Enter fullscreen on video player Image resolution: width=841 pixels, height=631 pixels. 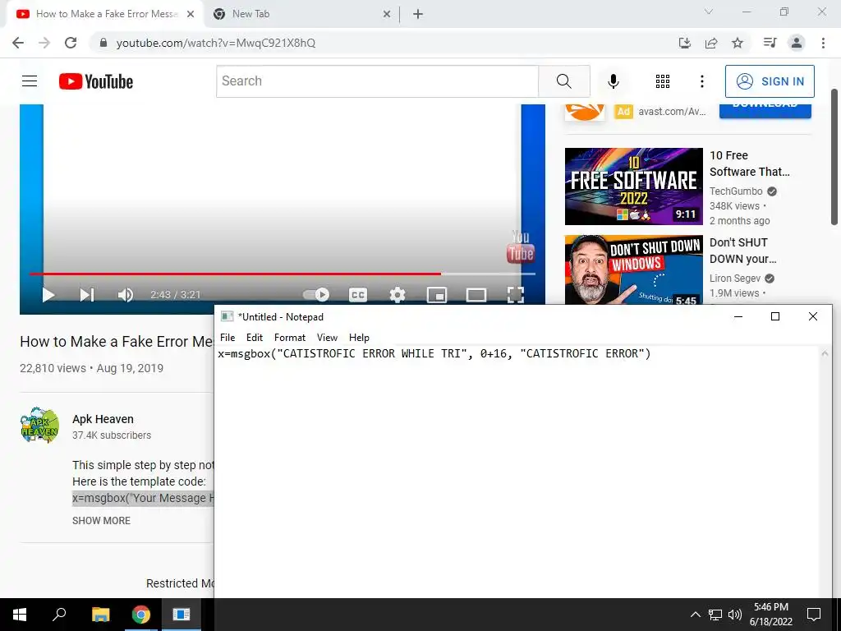[516, 295]
